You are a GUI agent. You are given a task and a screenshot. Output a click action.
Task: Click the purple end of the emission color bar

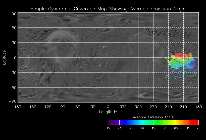[x=112, y=122]
